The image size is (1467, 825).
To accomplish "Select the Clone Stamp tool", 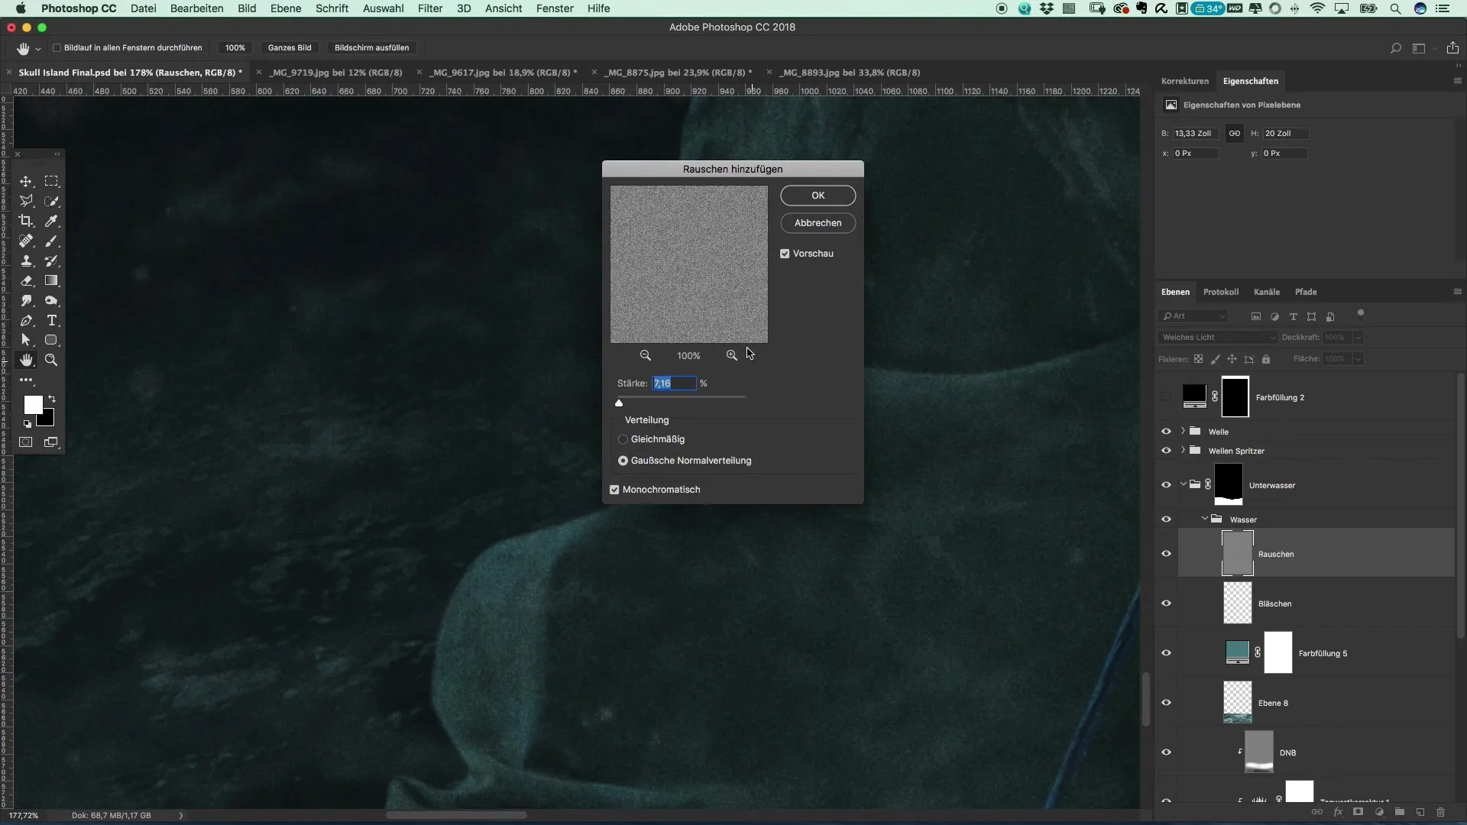I will (x=26, y=261).
